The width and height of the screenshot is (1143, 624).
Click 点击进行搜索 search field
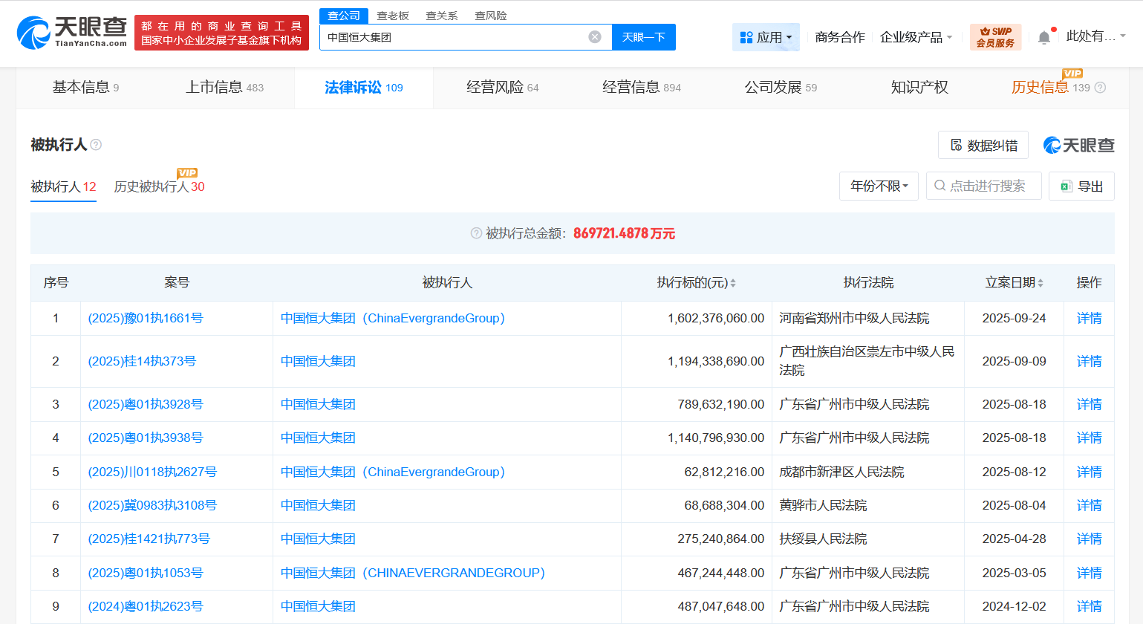point(983,186)
